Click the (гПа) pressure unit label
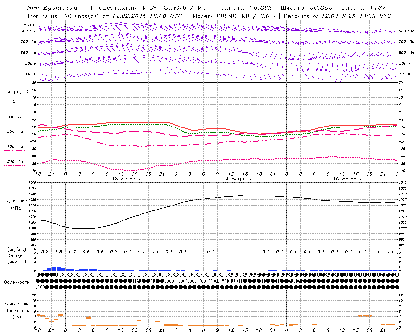The image size is (416, 333). click(x=17, y=208)
